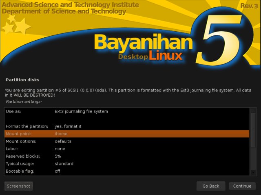Open the Reserved blocks setting
This screenshot has width=261, height=195.
point(126,156)
